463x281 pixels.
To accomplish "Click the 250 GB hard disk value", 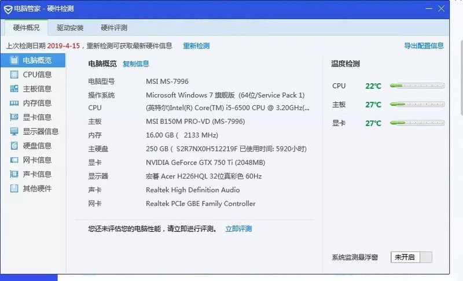I will pyautogui.click(x=226, y=149).
